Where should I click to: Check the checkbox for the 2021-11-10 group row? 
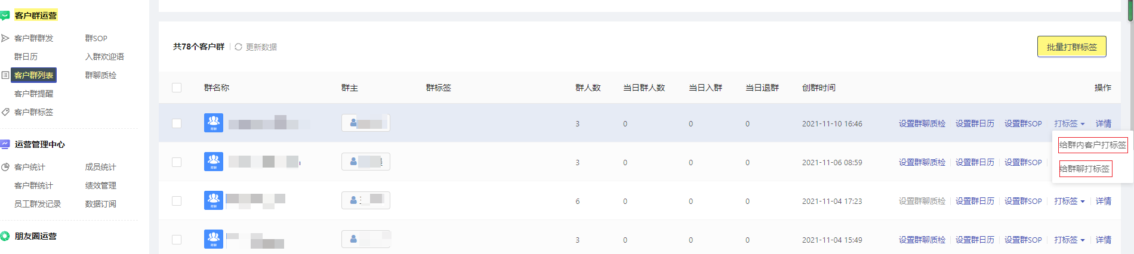coord(177,123)
